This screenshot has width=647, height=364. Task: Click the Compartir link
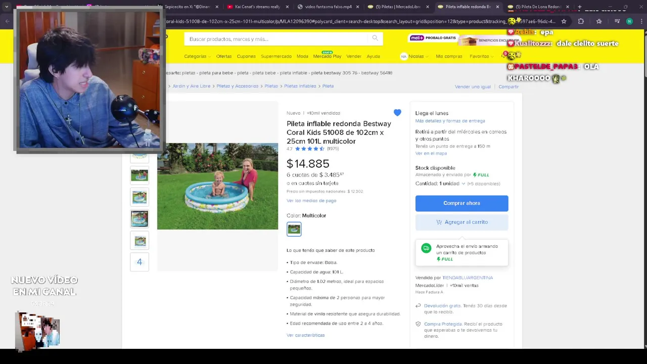click(x=509, y=87)
